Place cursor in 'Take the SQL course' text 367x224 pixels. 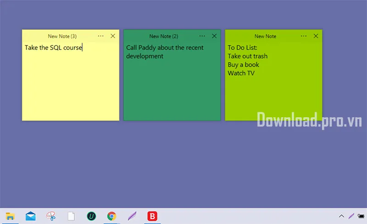[53, 48]
